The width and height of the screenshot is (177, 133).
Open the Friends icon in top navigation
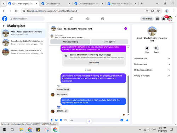point(87,19)
